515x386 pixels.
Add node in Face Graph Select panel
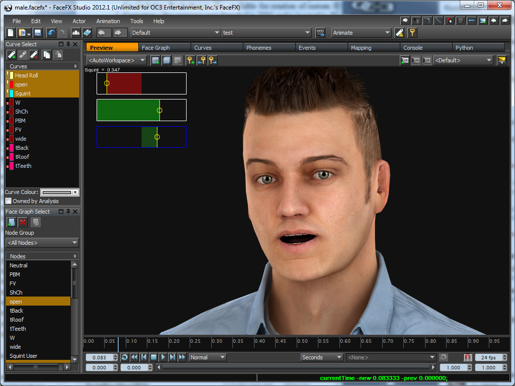point(11,222)
